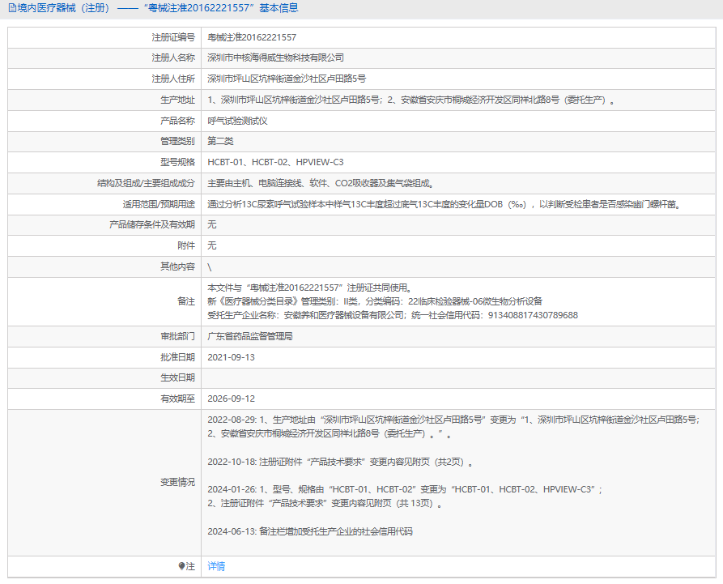Click the 注册人名称 label

click(x=173, y=58)
